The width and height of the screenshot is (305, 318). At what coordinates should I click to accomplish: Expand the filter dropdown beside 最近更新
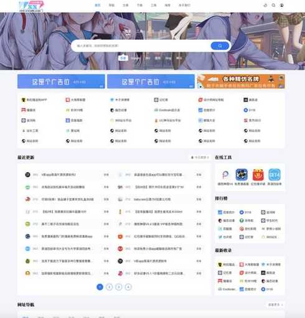[200, 157]
